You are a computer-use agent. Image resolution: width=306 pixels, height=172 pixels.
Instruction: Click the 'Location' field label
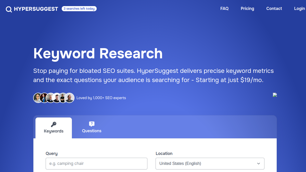(164, 153)
